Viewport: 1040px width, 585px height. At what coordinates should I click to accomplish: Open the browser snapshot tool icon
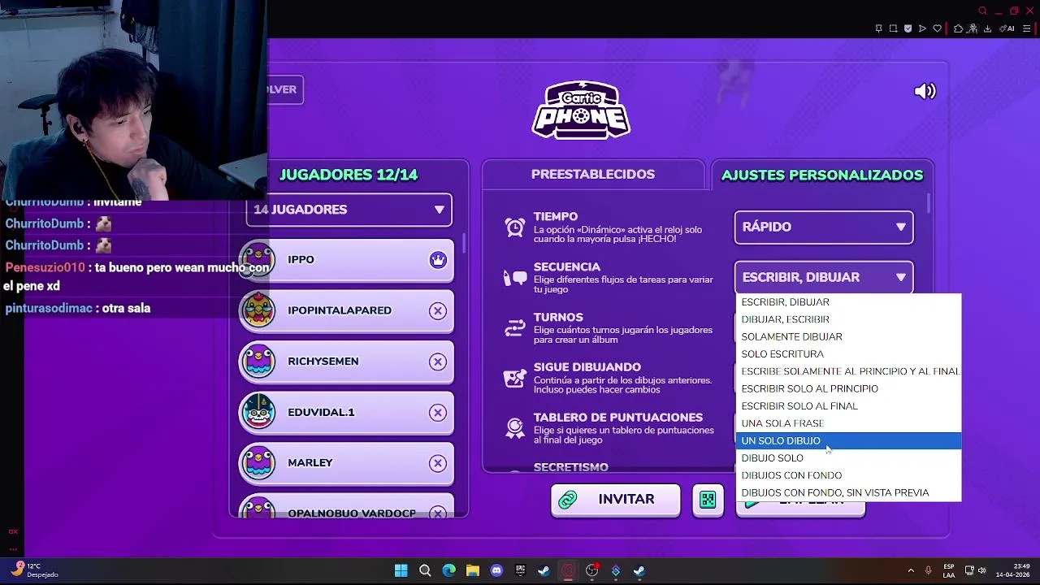pos(893,28)
